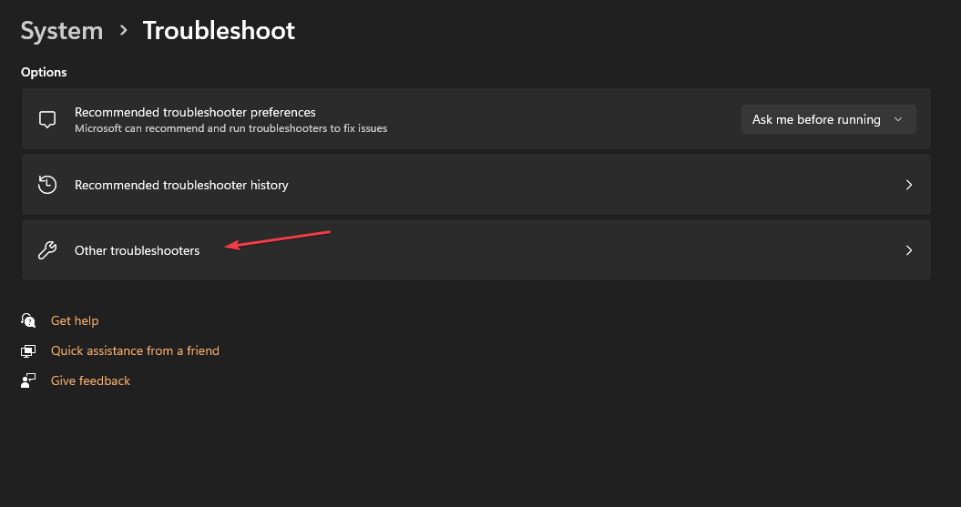Expand Recommended troubleshooter history with its chevron
This screenshot has width=961, height=507.
909,185
